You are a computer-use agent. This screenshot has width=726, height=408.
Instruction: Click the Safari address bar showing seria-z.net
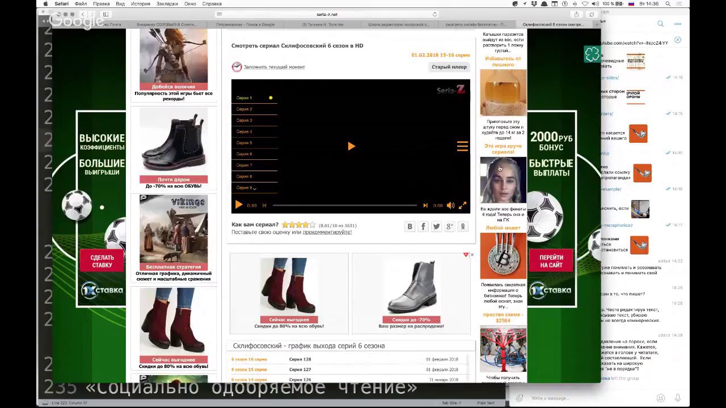pyautogui.click(x=327, y=14)
